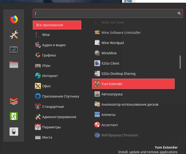This screenshot has height=154, width=186.
Task: Click the Апплеты icon
Action: pyautogui.click(x=97, y=115)
